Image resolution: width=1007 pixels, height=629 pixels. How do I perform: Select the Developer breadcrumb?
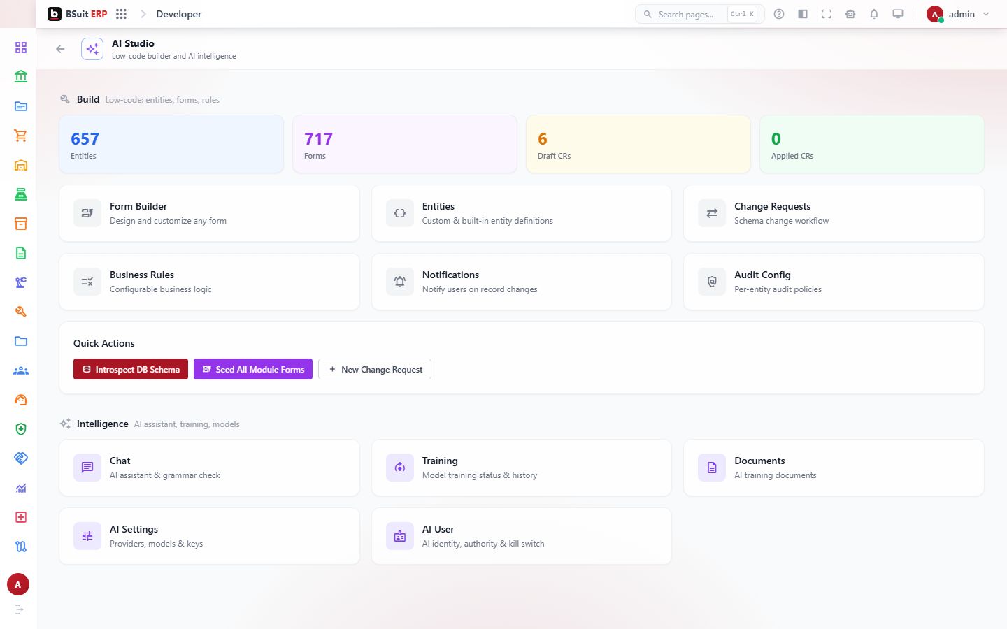[178, 14]
